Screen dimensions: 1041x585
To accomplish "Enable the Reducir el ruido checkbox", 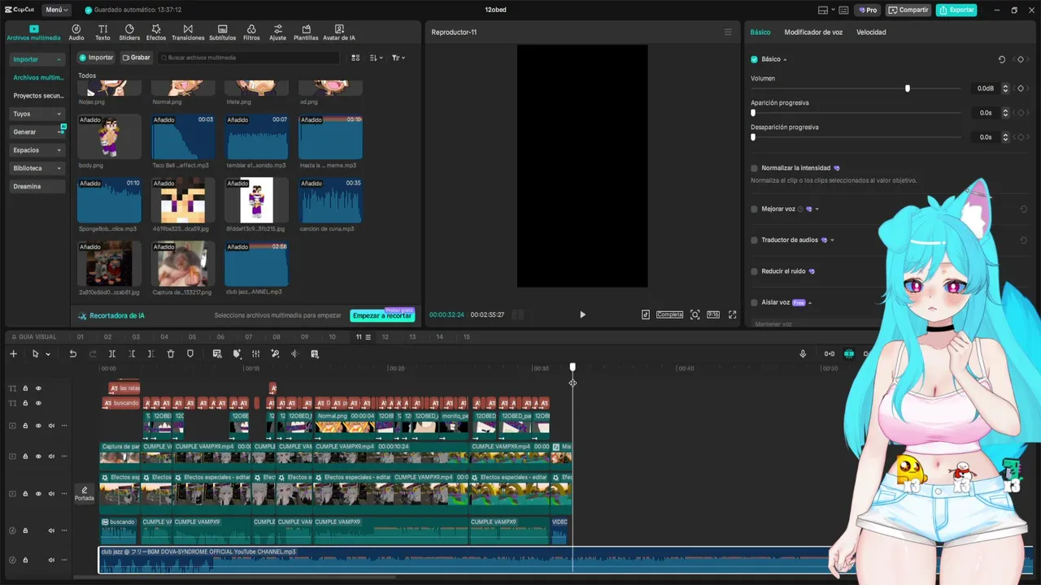I will 754,271.
